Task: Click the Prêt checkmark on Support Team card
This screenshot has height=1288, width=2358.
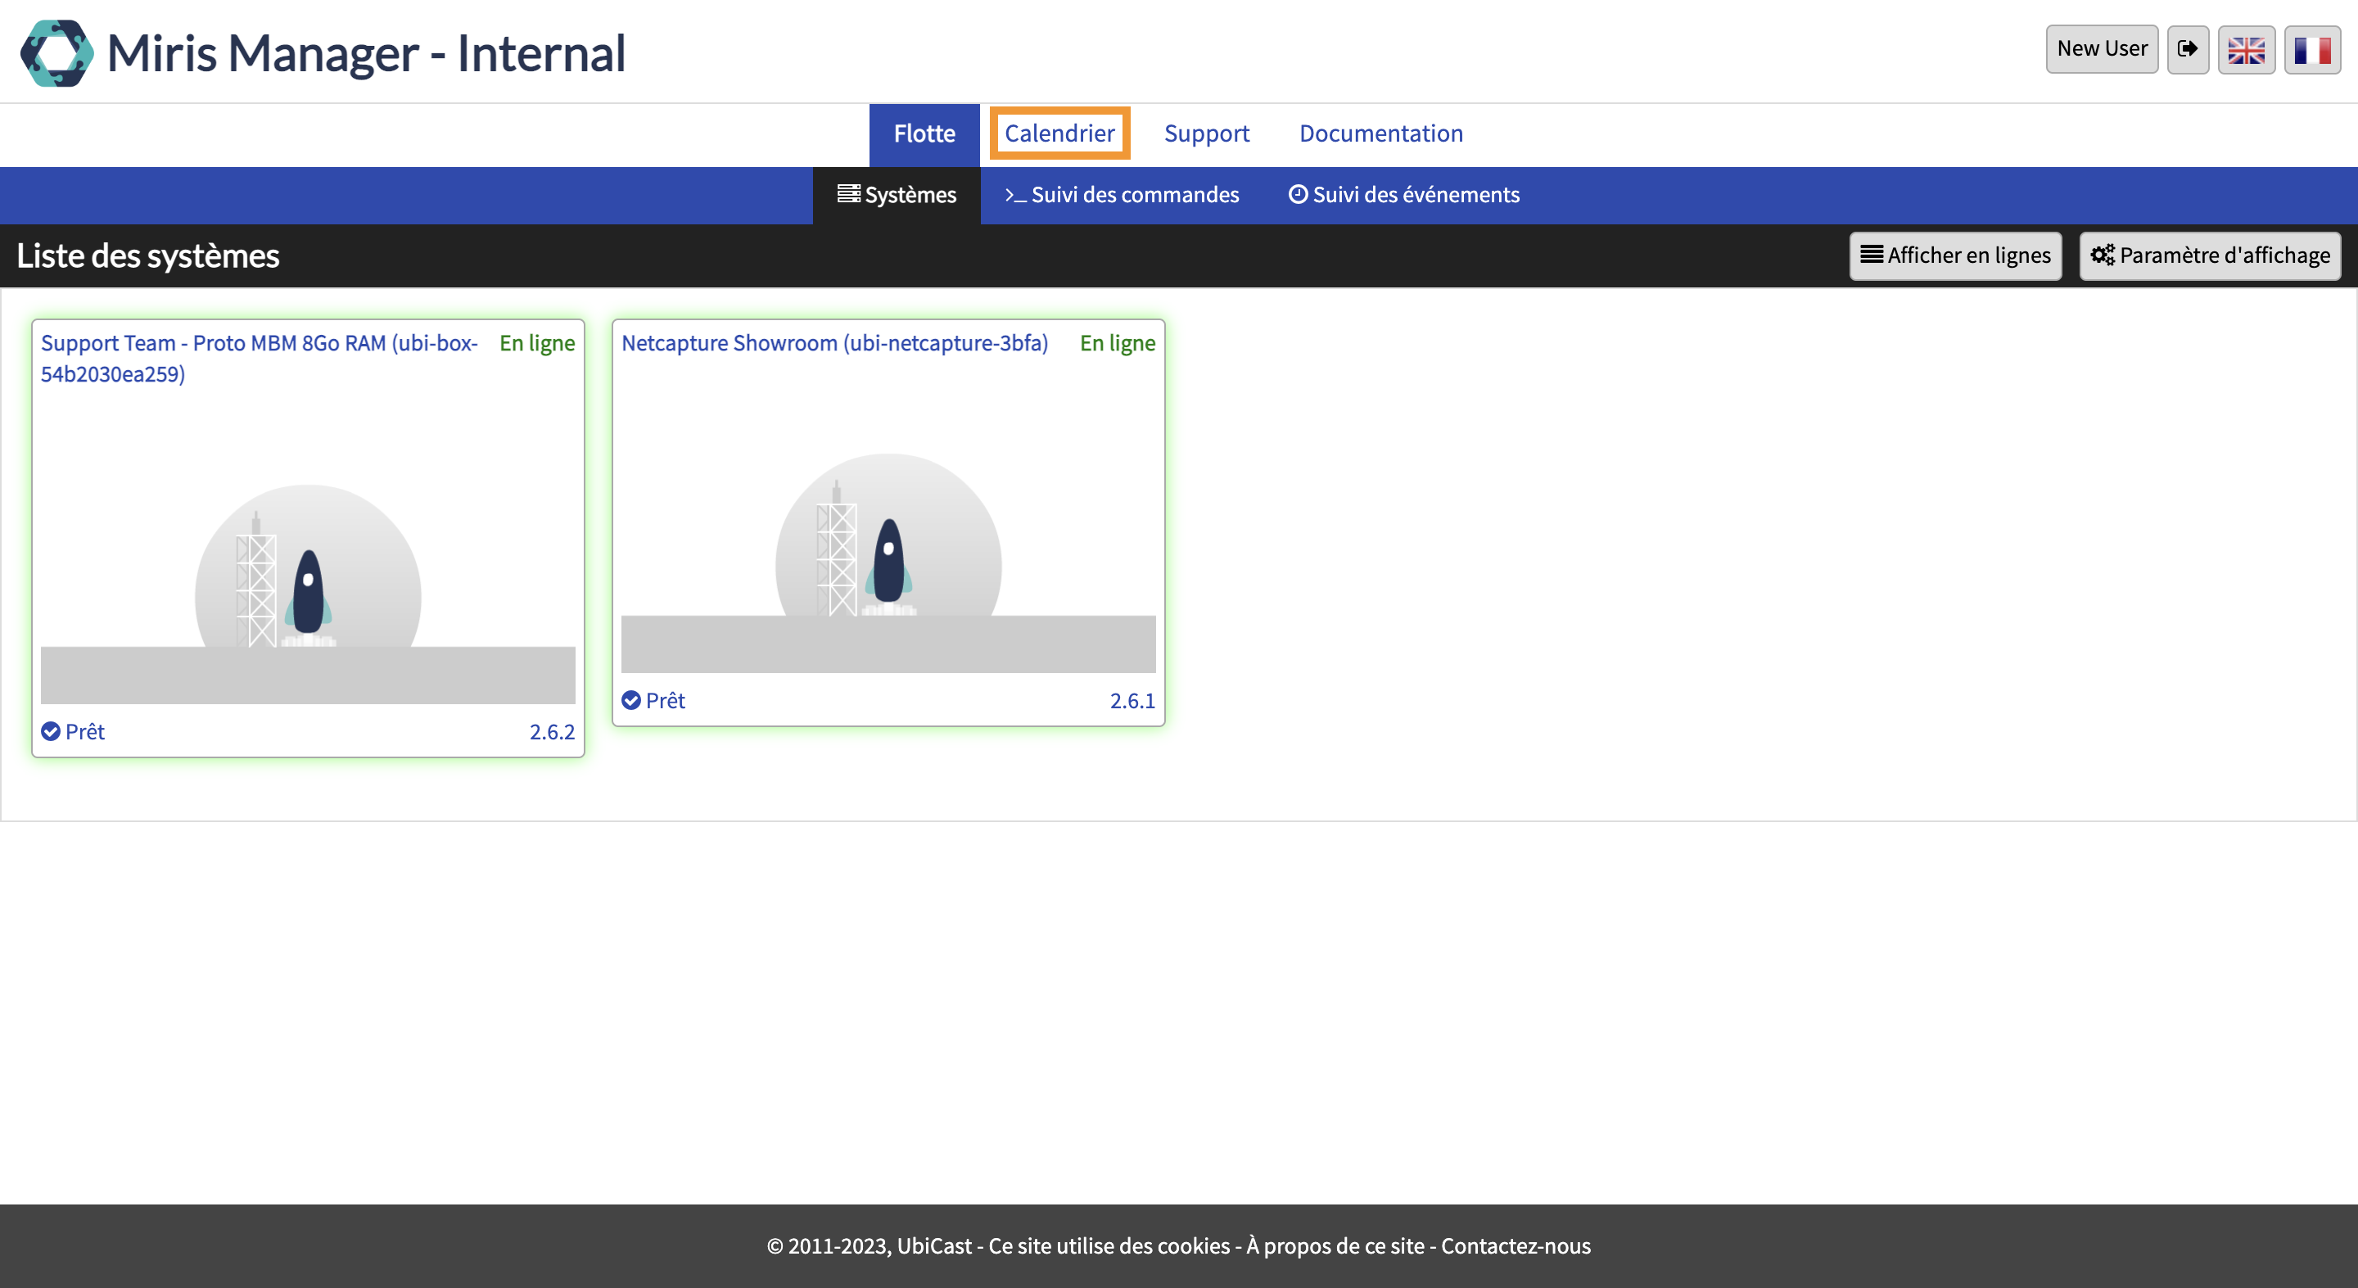Action: [x=52, y=730]
